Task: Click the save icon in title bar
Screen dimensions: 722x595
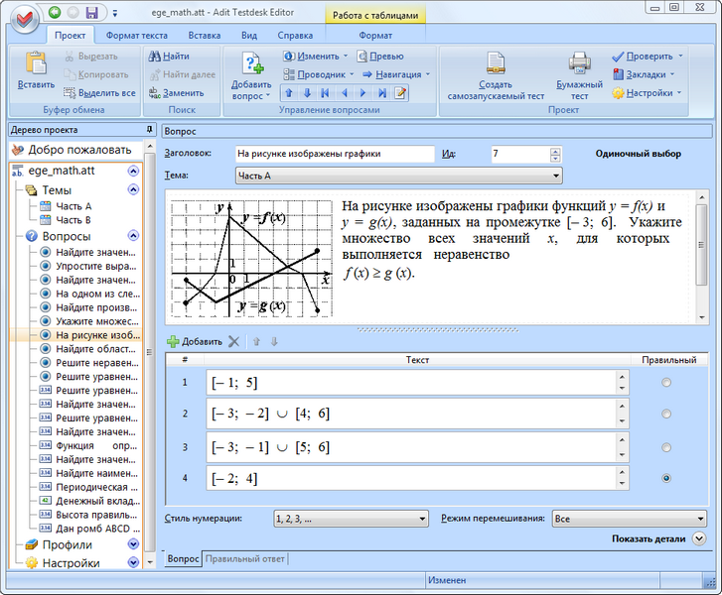Action: pyautogui.click(x=91, y=13)
